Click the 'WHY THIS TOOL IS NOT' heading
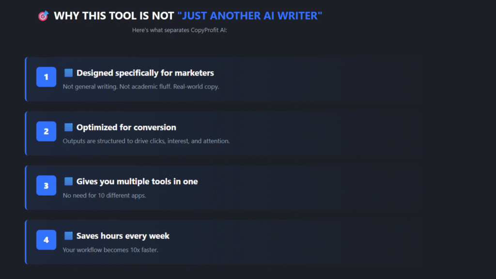This screenshot has height=279, width=496. click(114, 16)
